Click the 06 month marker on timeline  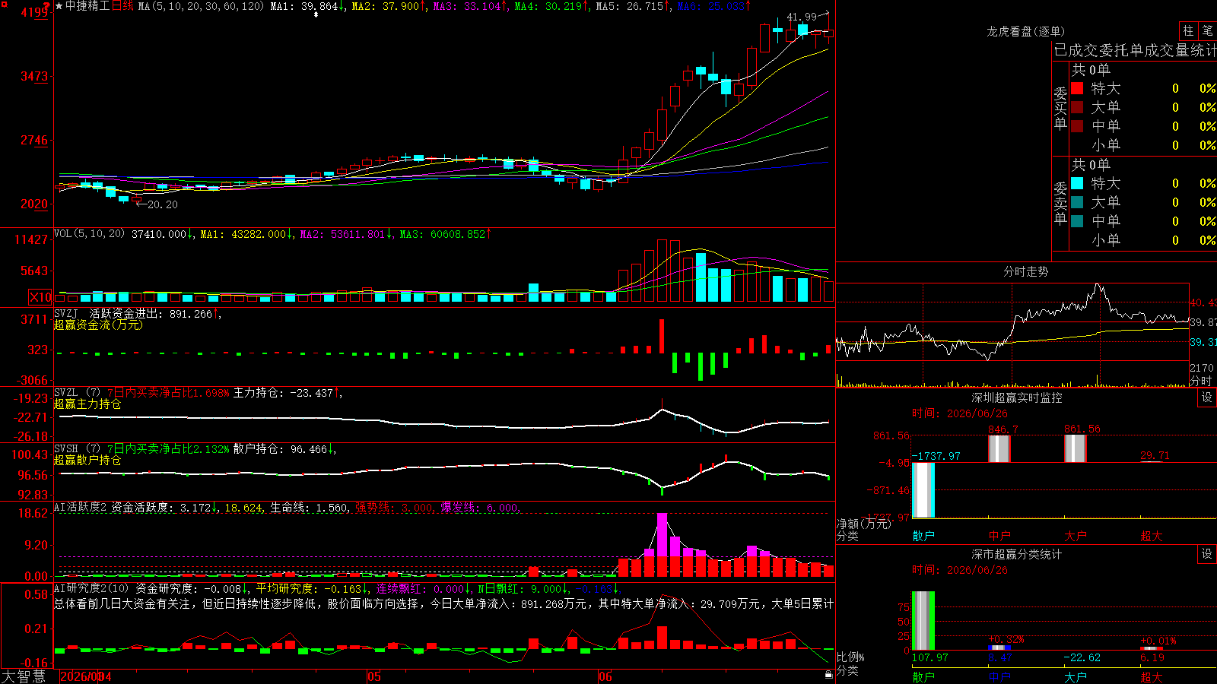[605, 676]
